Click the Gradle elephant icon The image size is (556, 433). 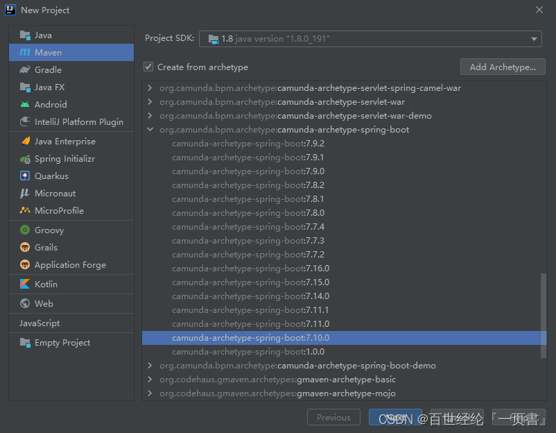coord(25,69)
